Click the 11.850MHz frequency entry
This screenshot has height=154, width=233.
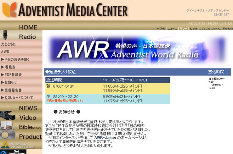pos(122,86)
